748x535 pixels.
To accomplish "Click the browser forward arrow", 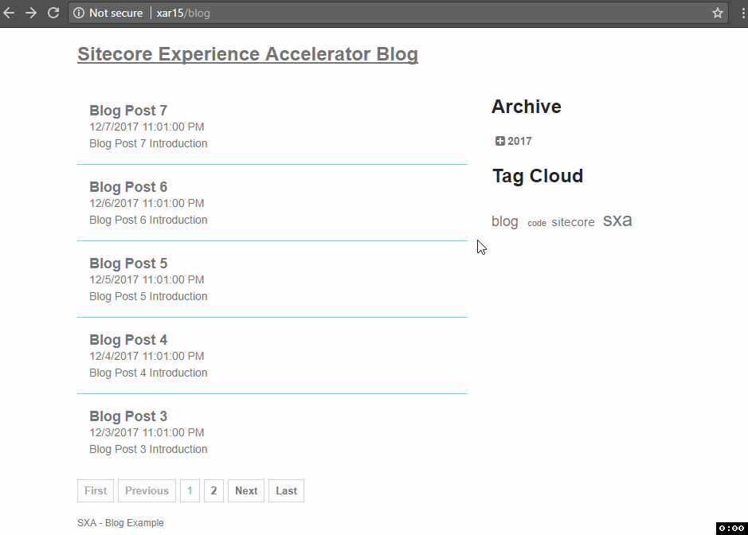I will (x=31, y=13).
